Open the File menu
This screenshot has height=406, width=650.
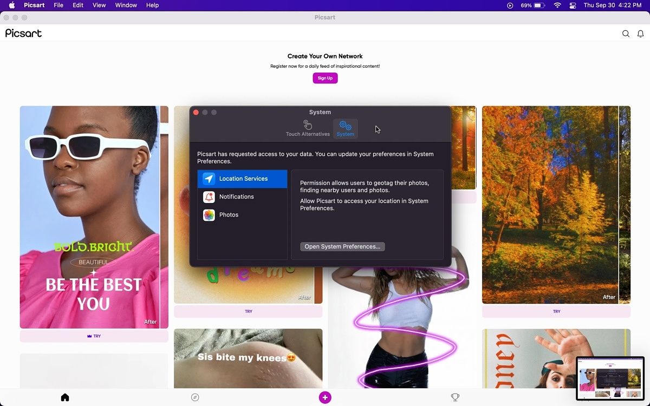(58, 5)
